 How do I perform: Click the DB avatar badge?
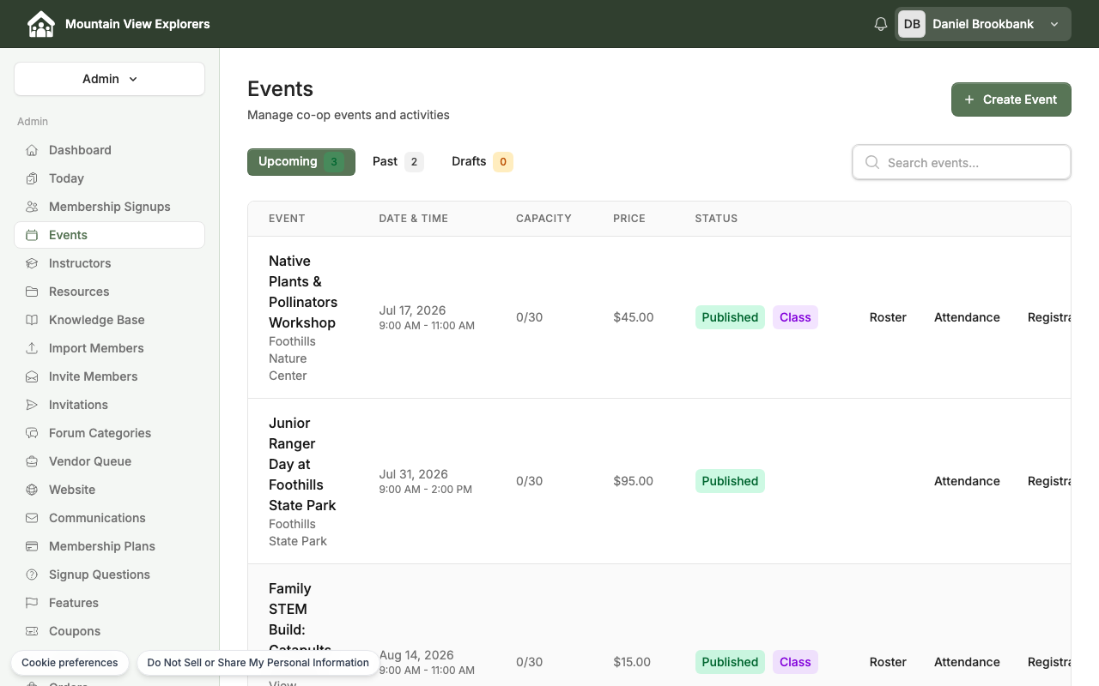[x=912, y=24]
